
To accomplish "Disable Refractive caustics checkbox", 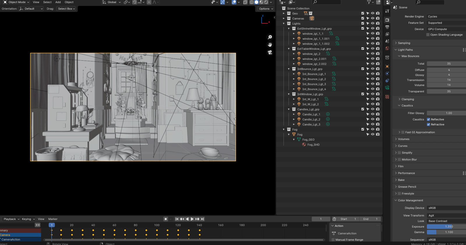I will click(x=428, y=125).
